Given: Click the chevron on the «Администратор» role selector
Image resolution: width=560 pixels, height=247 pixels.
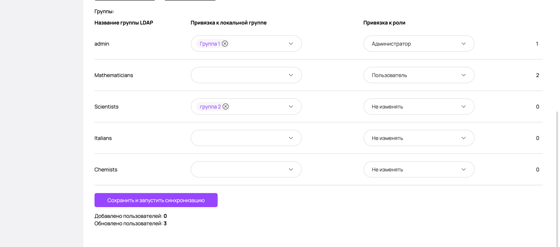Looking at the screenshot, I should click(x=463, y=43).
